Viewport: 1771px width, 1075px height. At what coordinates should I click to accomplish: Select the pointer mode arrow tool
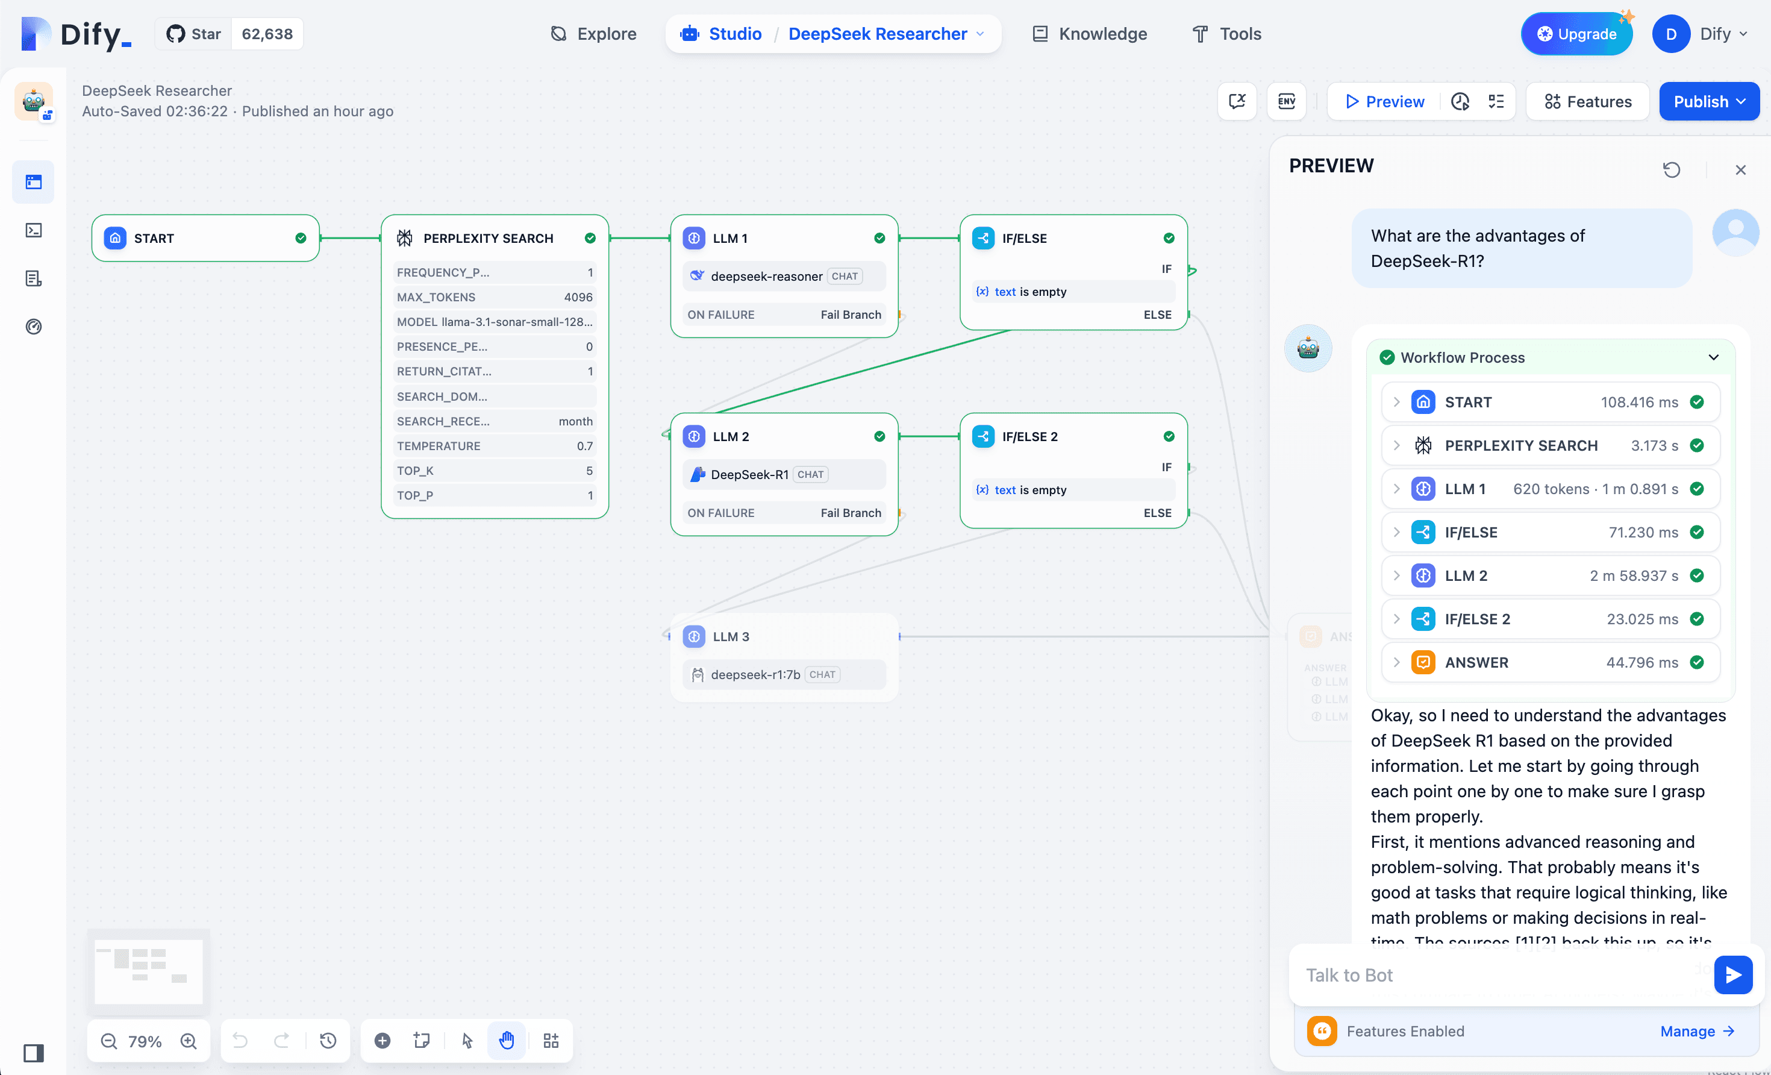coord(467,1041)
